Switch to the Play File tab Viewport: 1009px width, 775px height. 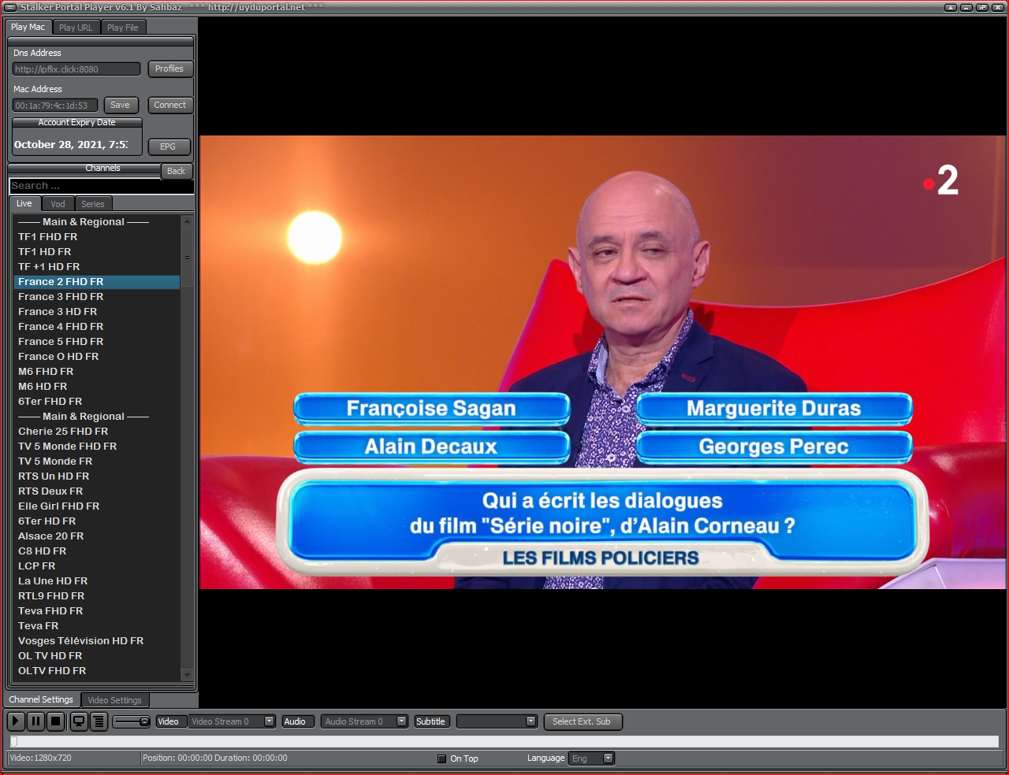pos(123,28)
